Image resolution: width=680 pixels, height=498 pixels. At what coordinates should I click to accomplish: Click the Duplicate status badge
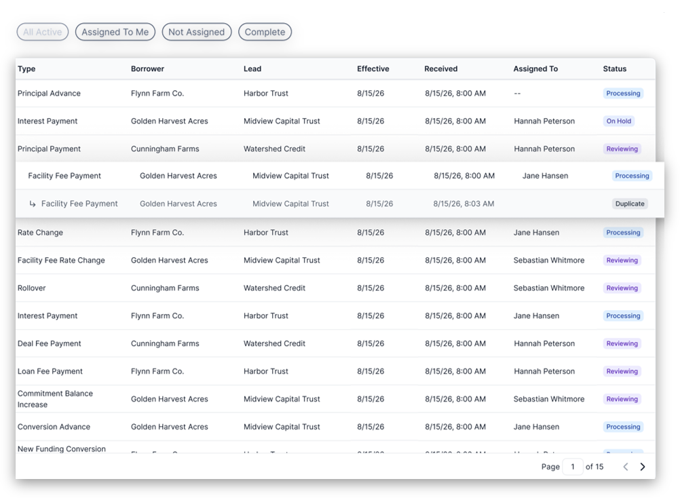pos(630,204)
